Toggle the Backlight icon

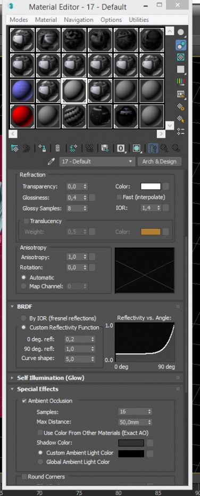[181, 45]
